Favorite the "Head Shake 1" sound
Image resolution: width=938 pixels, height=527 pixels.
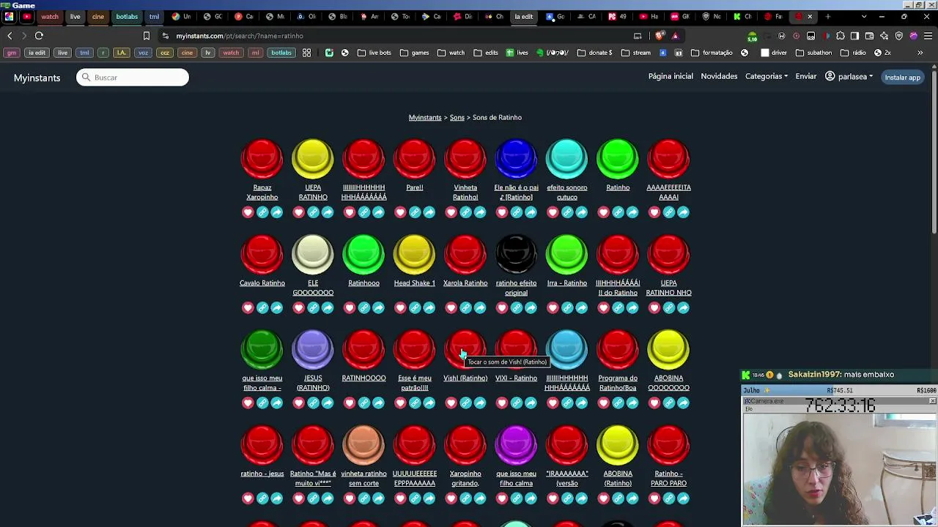coord(400,308)
